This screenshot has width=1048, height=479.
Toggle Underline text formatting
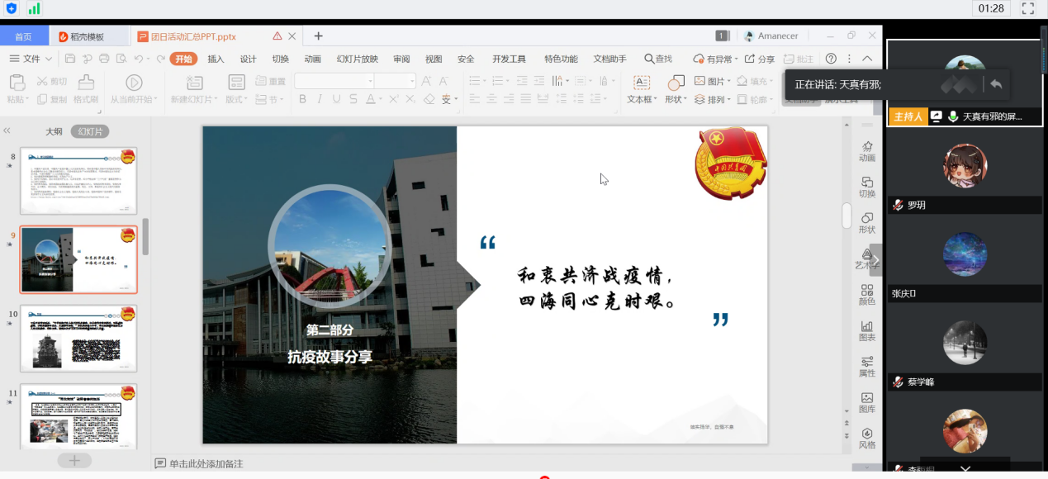click(x=336, y=99)
